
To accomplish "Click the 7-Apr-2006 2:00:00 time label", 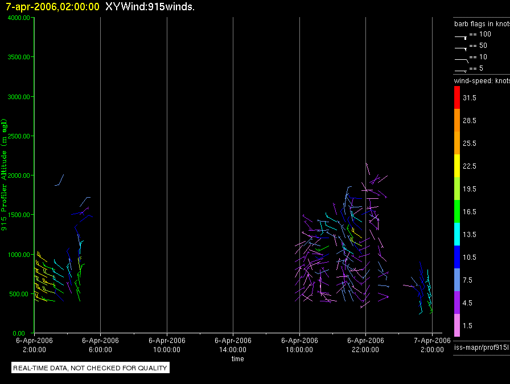I will (432, 345).
